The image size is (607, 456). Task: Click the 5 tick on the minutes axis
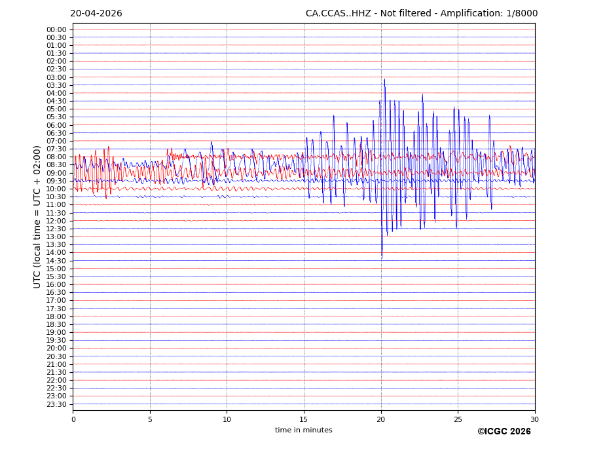pyautogui.click(x=150, y=419)
